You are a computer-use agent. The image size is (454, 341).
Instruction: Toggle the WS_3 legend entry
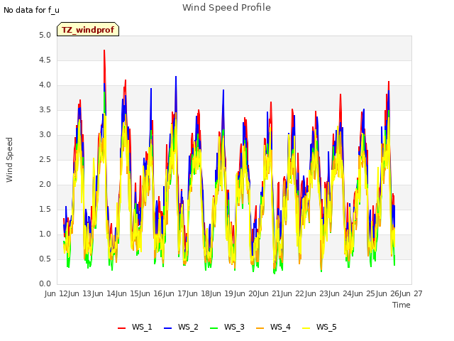click(x=227, y=327)
